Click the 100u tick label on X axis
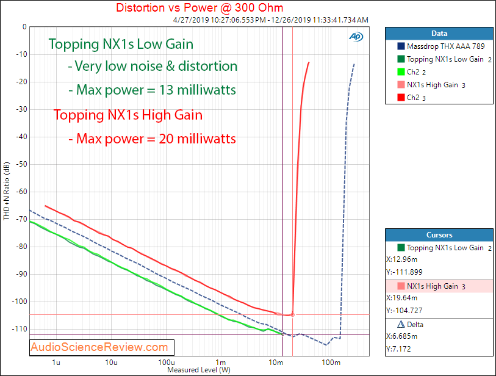 tap(167, 363)
